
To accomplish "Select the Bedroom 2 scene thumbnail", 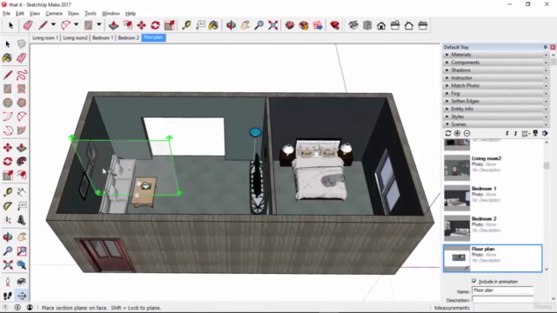I will coord(457,228).
